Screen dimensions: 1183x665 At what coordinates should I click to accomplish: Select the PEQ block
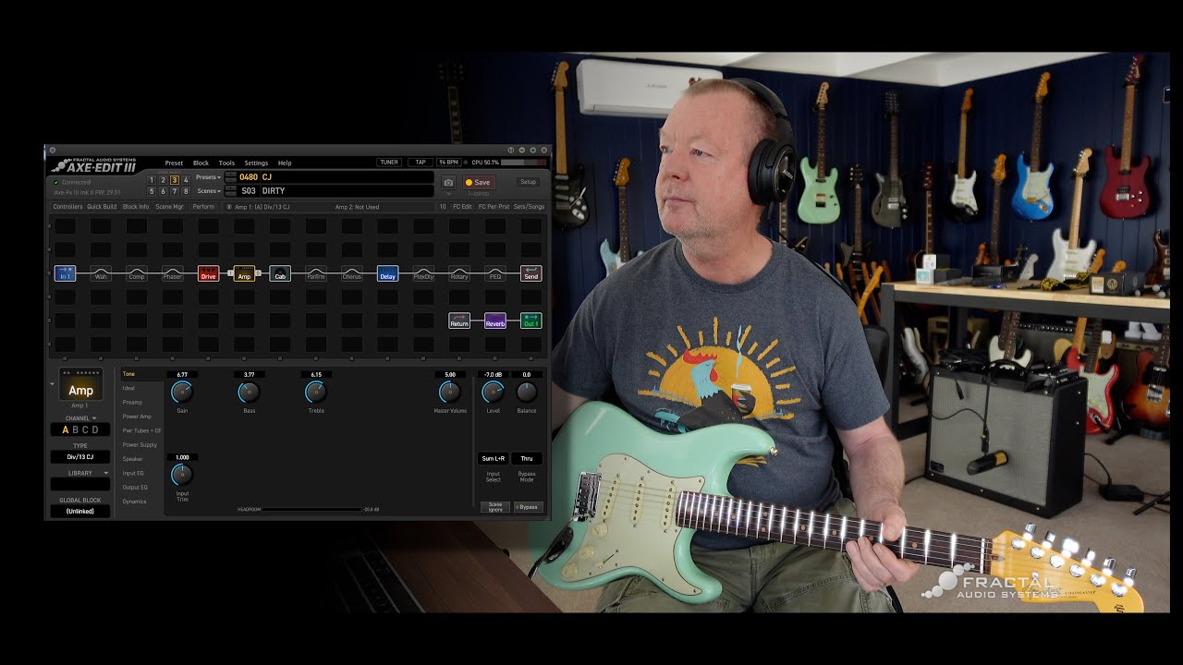pyautogui.click(x=495, y=273)
